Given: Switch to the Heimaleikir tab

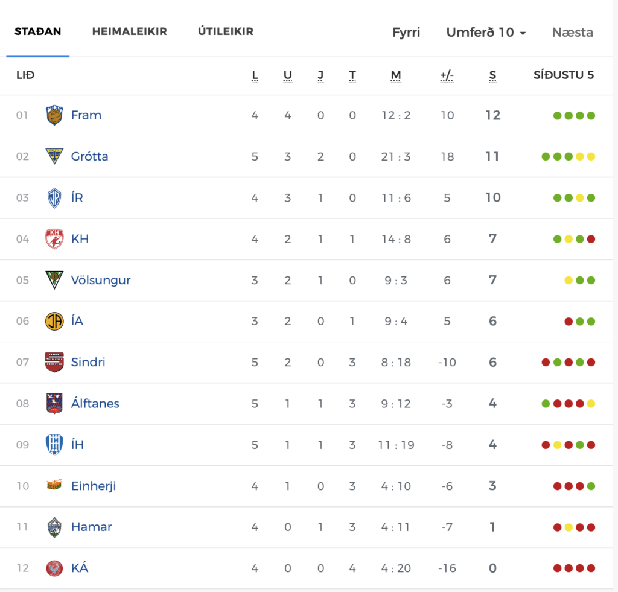Looking at the screenshot, I should point(129,31).
